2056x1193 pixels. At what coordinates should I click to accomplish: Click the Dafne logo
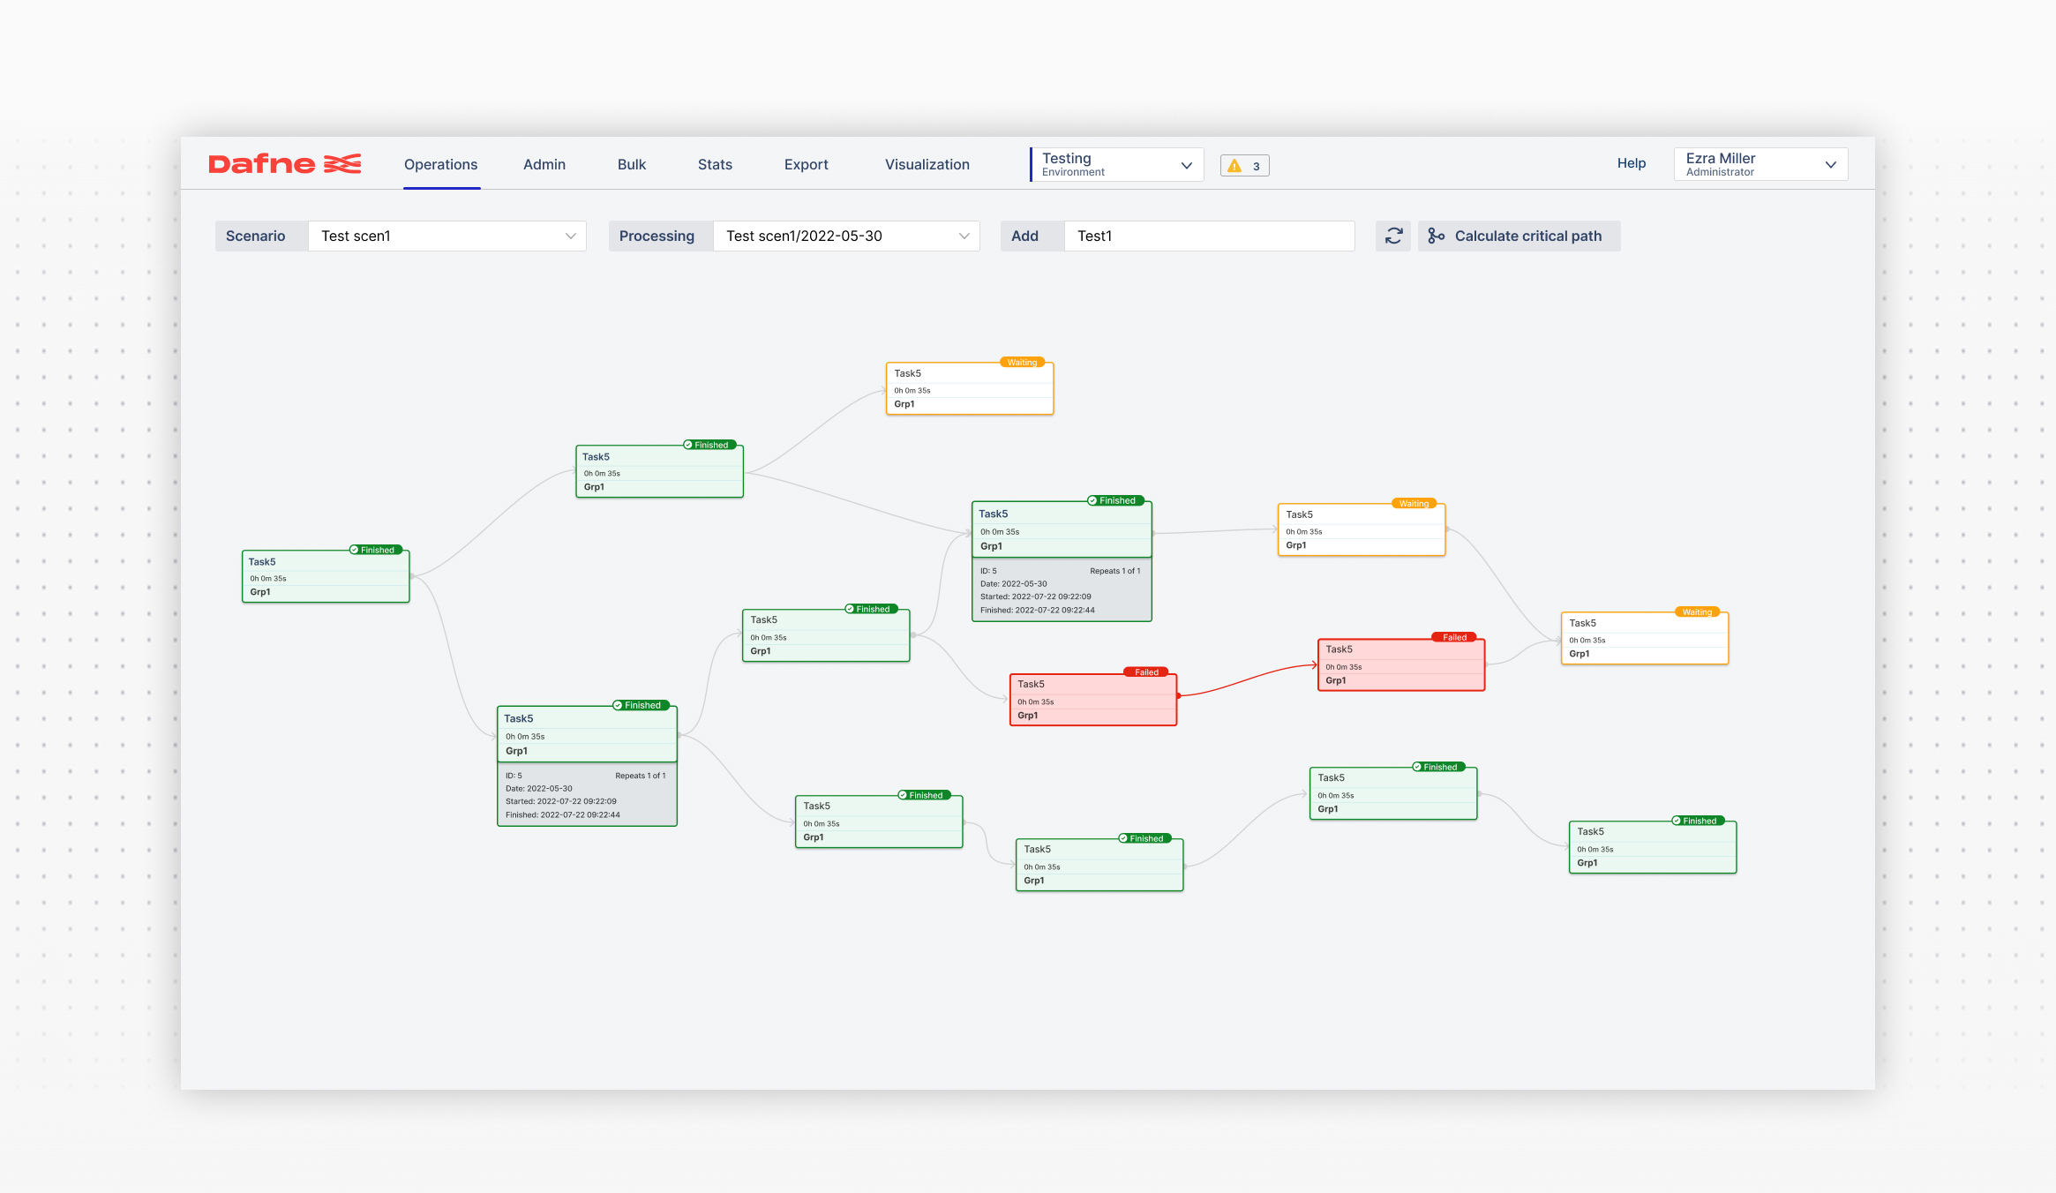click(x=284, y=164)
